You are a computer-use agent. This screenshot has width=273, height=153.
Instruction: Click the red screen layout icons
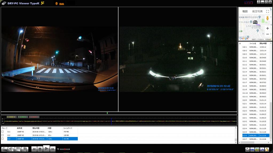(x=249, y=3)
